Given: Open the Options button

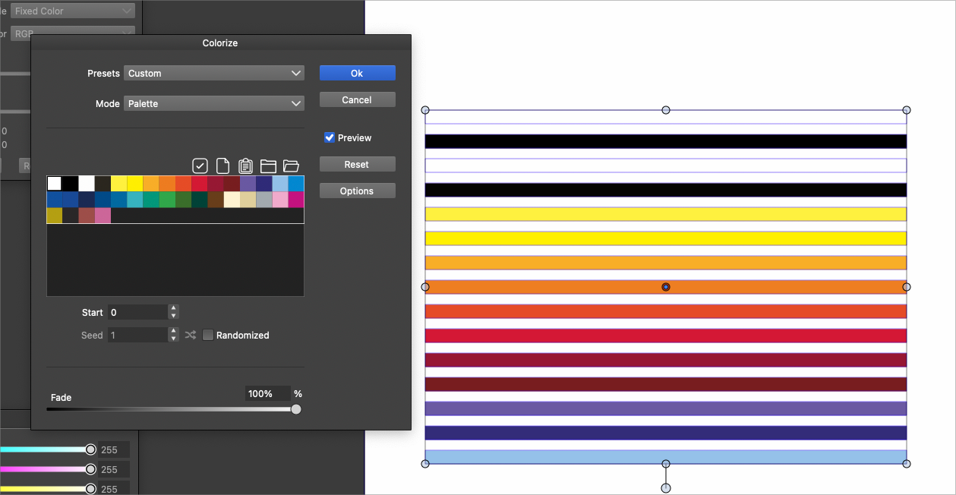Looking at the screenshot, I should pyautogui.click(x=357, y=191).
